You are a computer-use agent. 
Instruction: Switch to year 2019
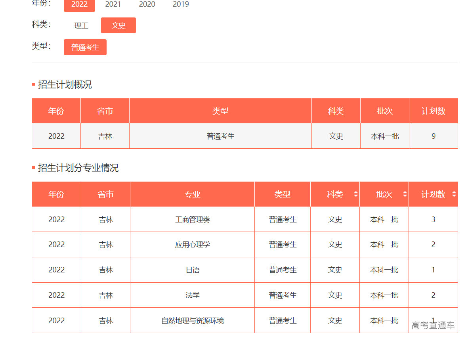coord(181,4)
